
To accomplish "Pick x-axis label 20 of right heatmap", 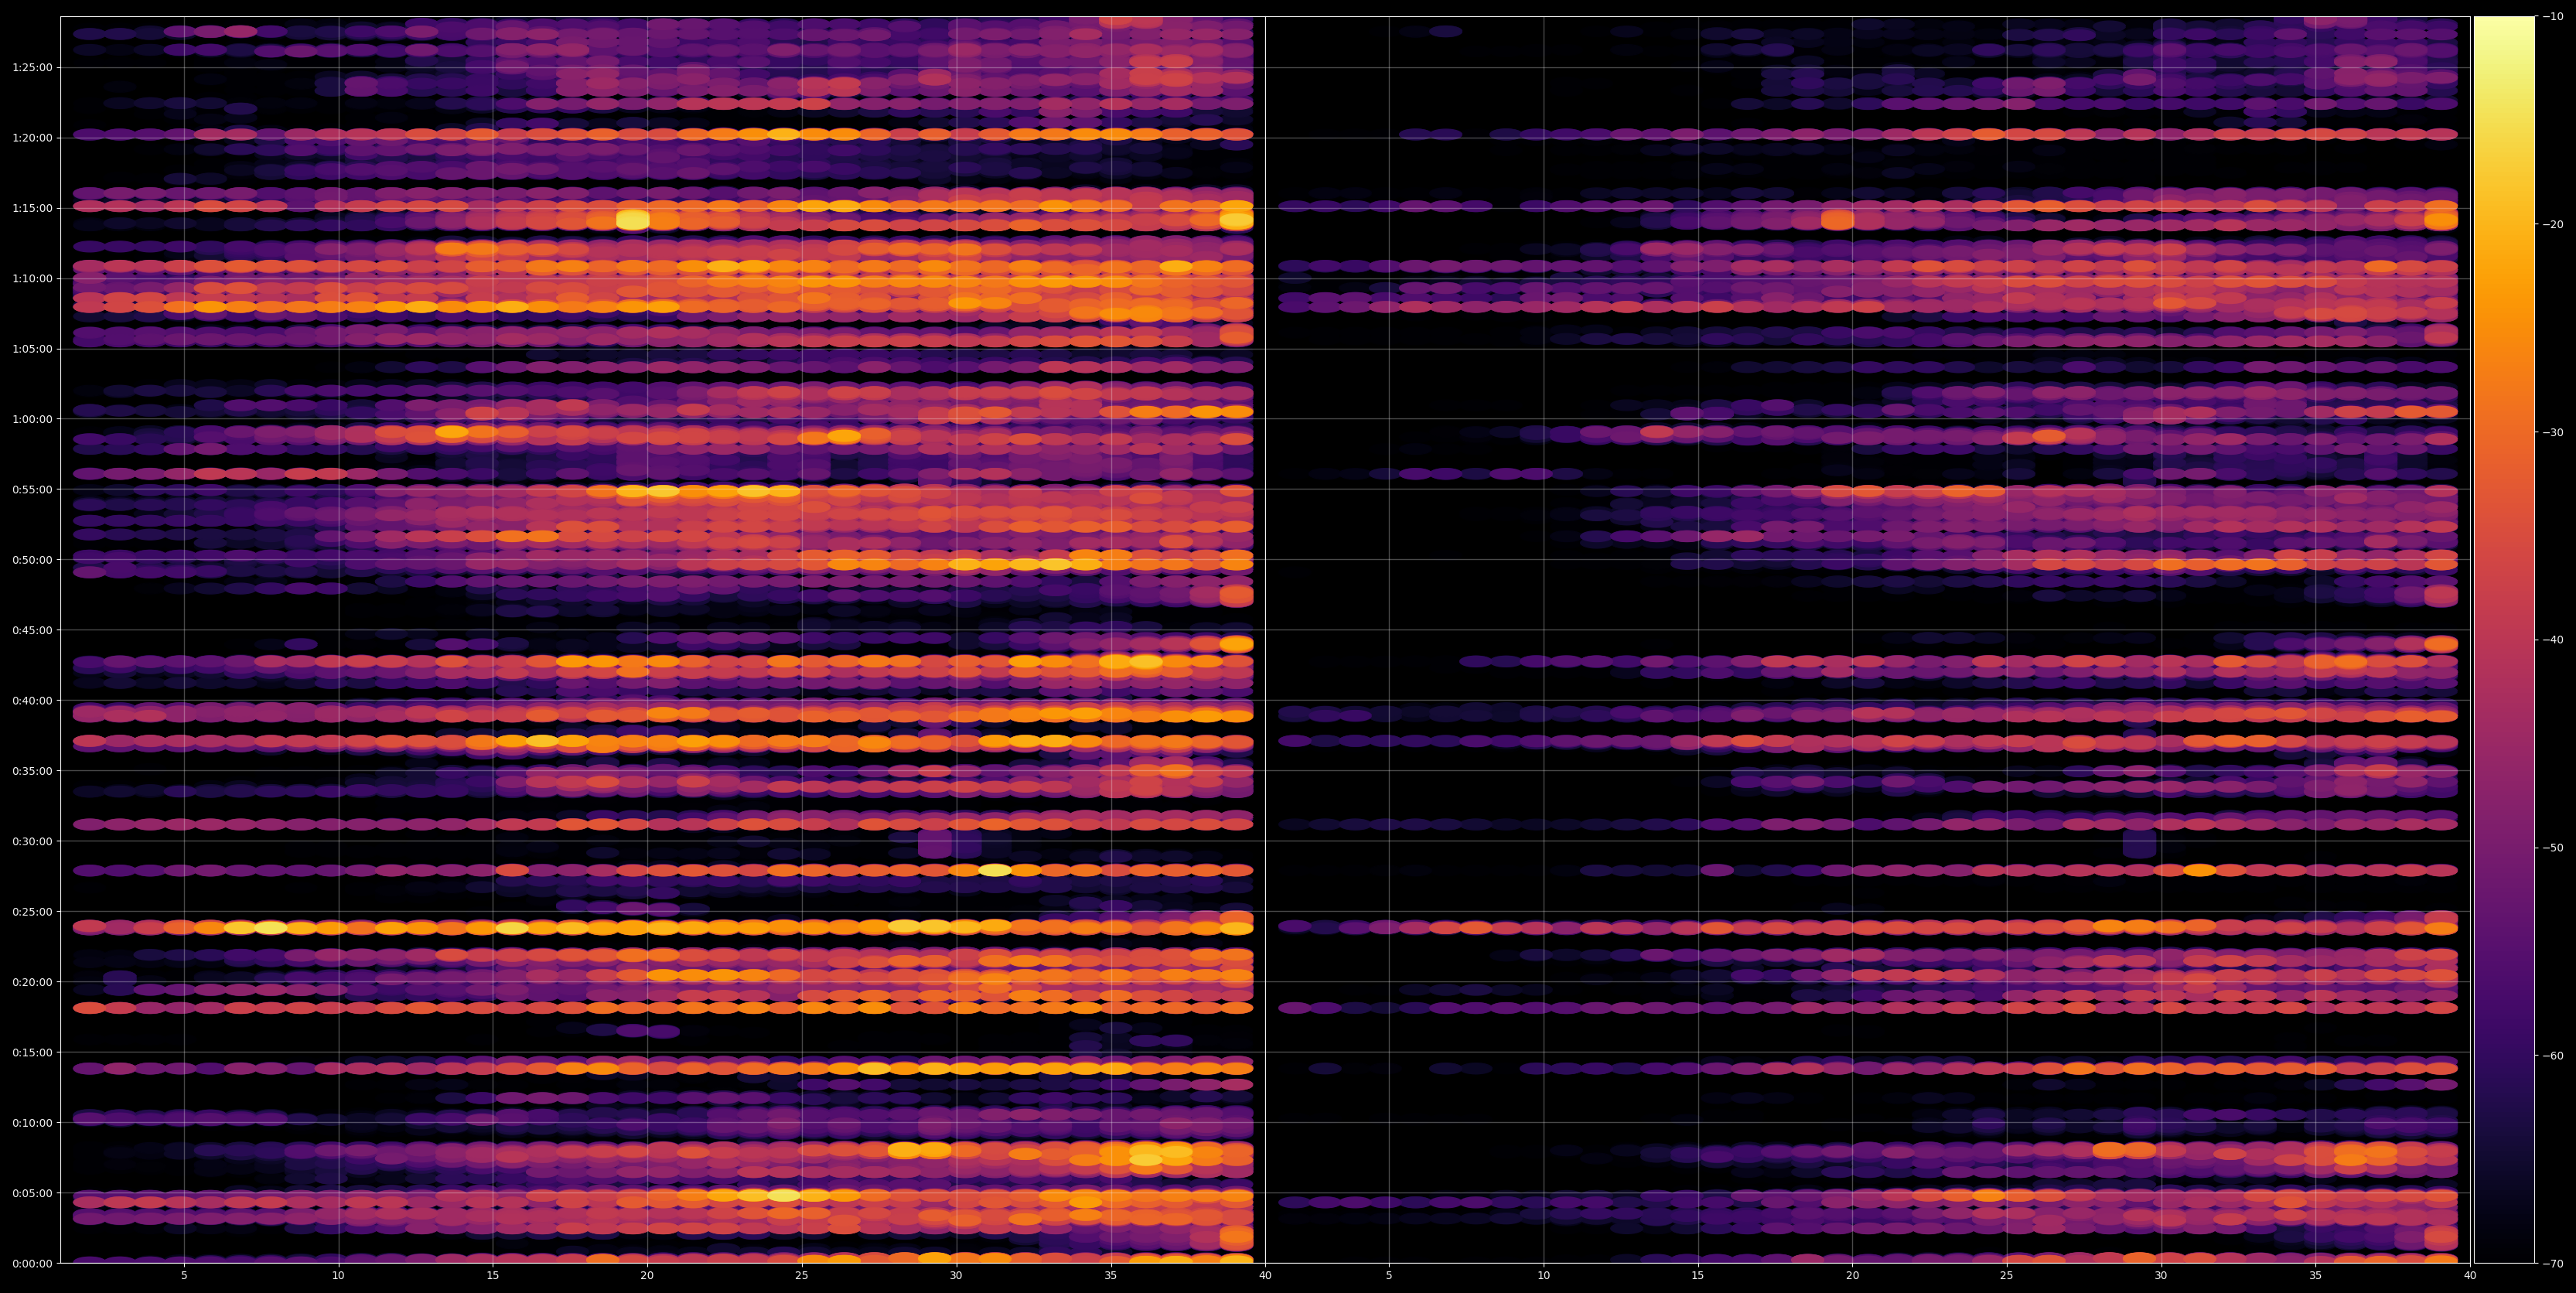I will click(1852, 1276).
